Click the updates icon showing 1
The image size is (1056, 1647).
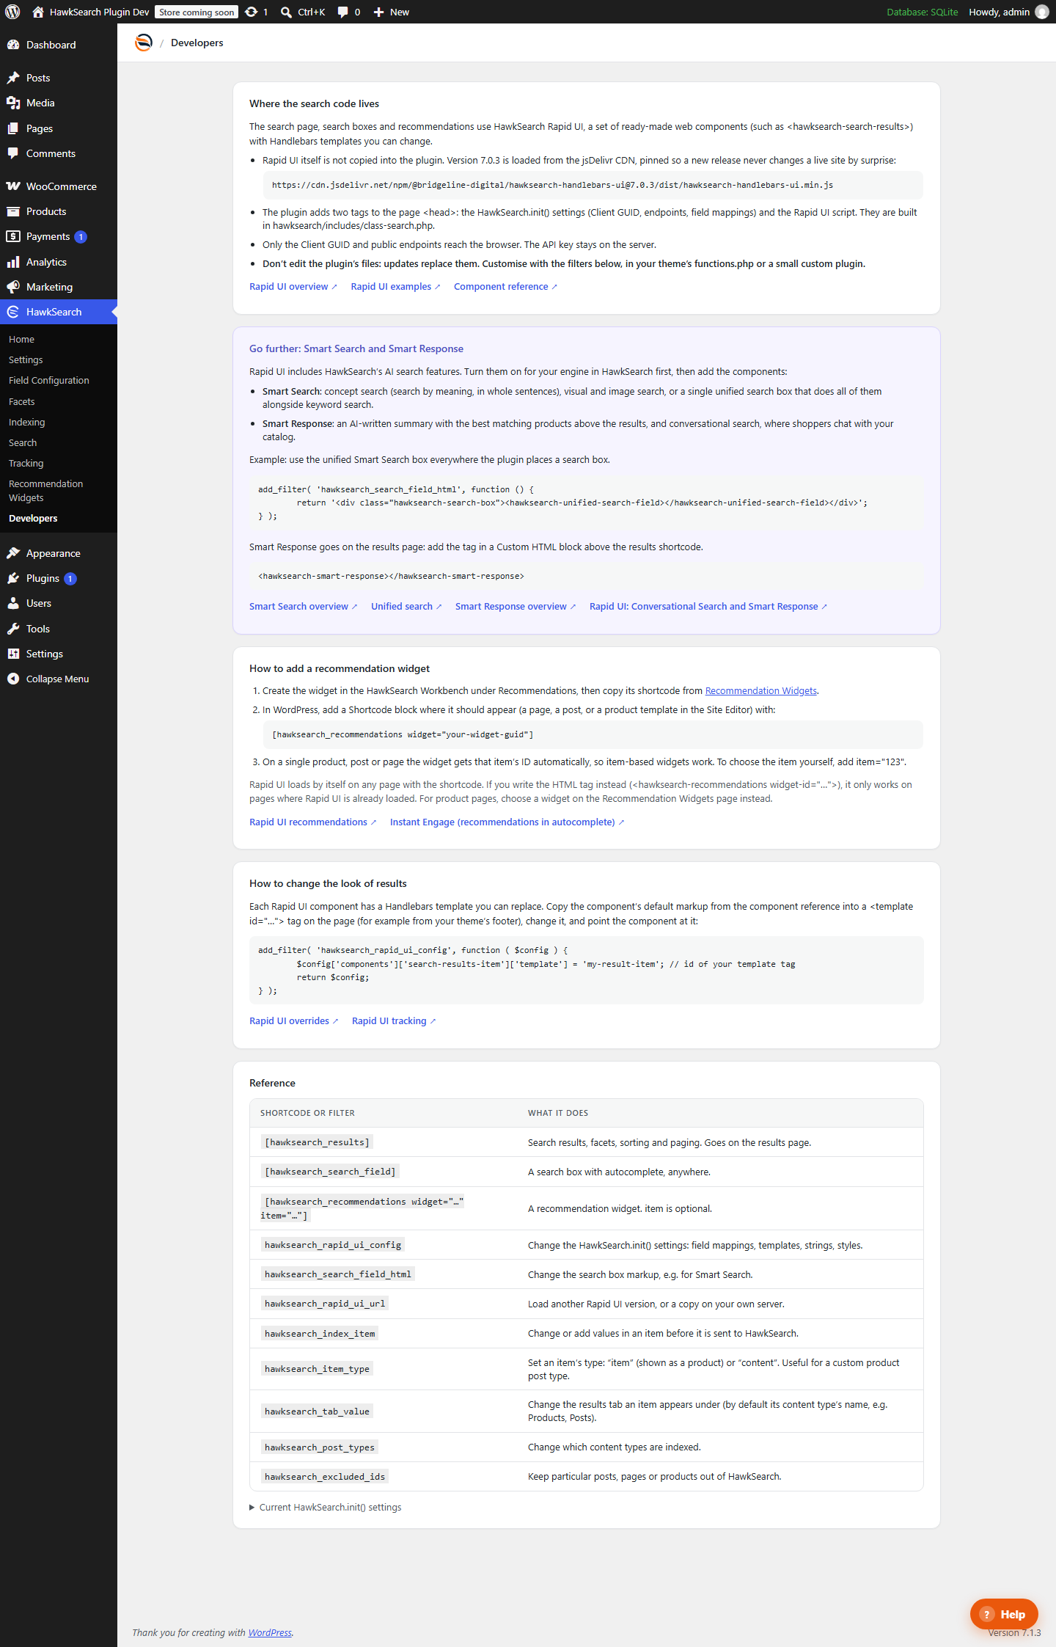click(x=251, y=12)
